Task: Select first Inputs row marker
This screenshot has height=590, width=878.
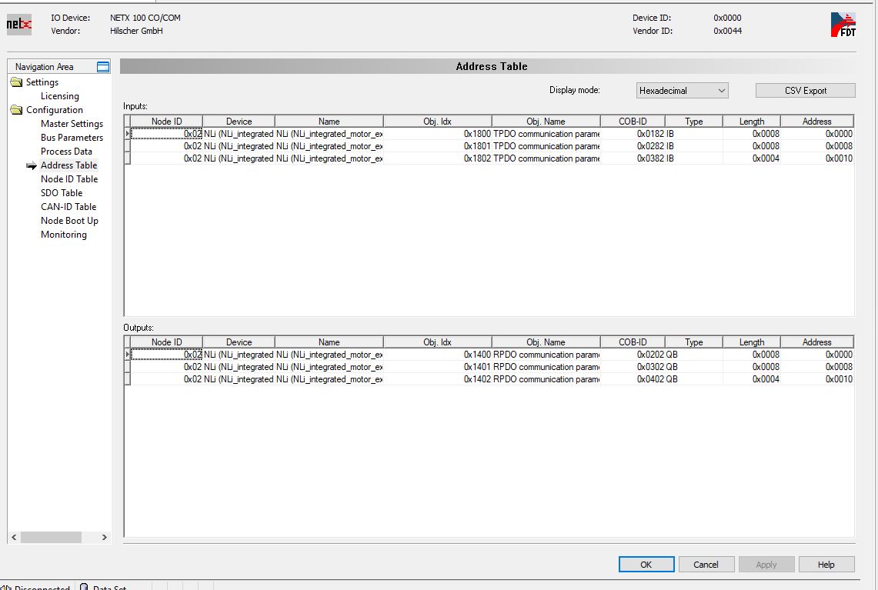Action: click(x=128, y=134)
